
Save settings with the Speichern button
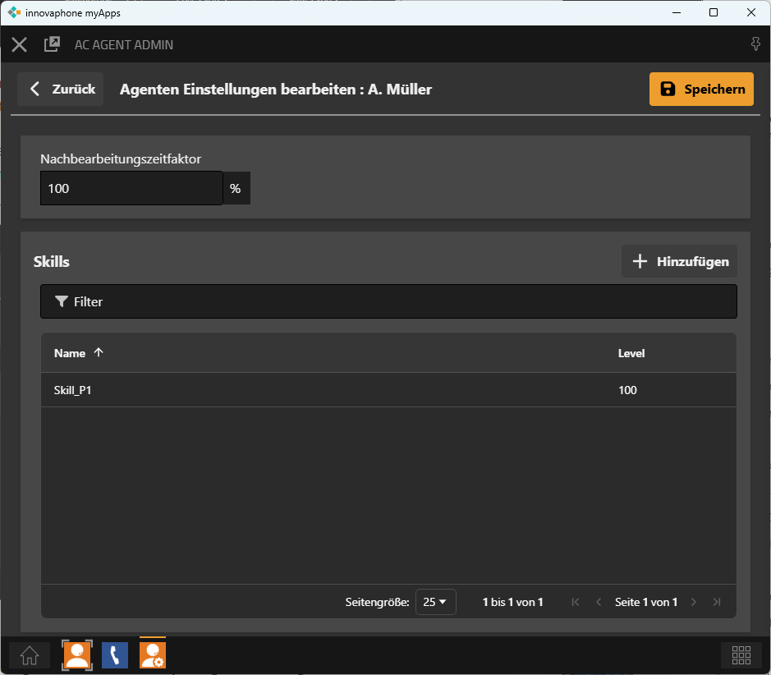(701, 90)
